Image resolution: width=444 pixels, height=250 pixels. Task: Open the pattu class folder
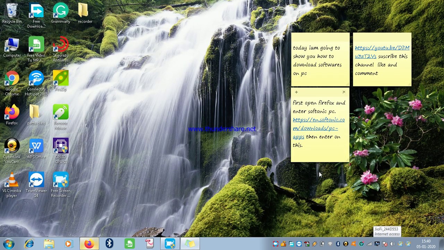point(36,115)
